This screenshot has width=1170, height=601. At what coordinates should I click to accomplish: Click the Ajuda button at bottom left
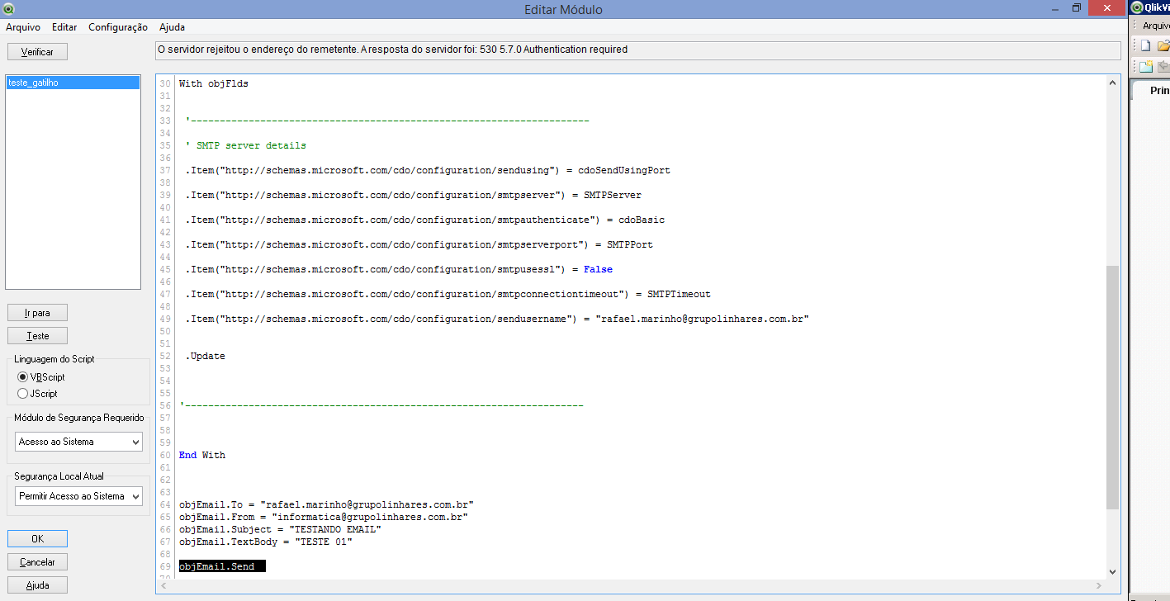click(37, 585)
